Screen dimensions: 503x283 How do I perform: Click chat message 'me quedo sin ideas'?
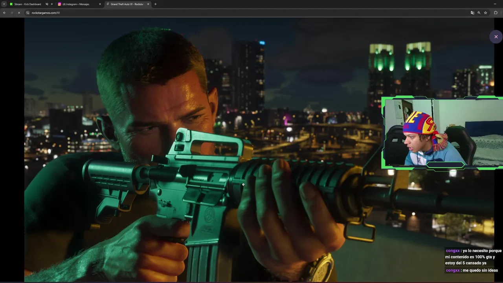[480, 270]
